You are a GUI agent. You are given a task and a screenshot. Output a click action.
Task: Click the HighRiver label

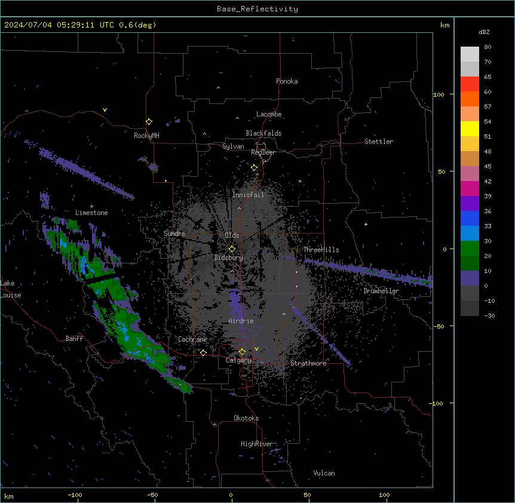[257, 444]
